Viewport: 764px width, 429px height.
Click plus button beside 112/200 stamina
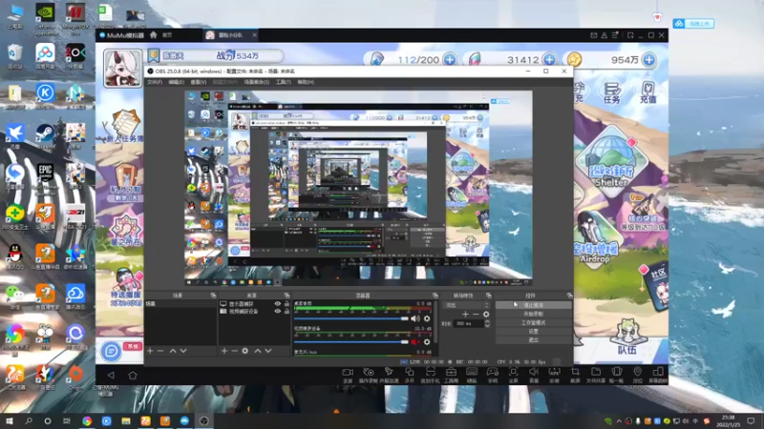pos(450,59)
